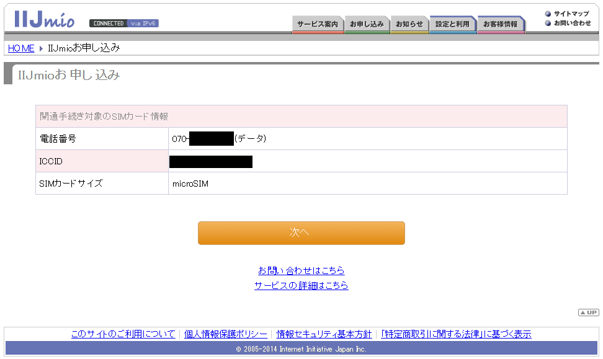This screenshot has height=359, width=603.
Task: Click the お問い合わせ header link
Action: (568, 23)
